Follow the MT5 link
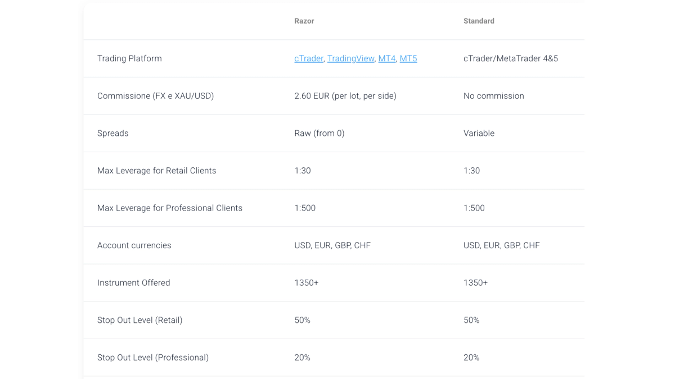This screenshot has height=379, width=675. click(x=408, y=58)
